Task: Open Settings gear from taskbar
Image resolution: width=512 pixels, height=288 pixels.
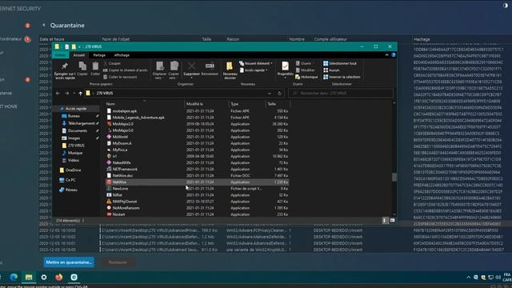Action: point(44,278)
